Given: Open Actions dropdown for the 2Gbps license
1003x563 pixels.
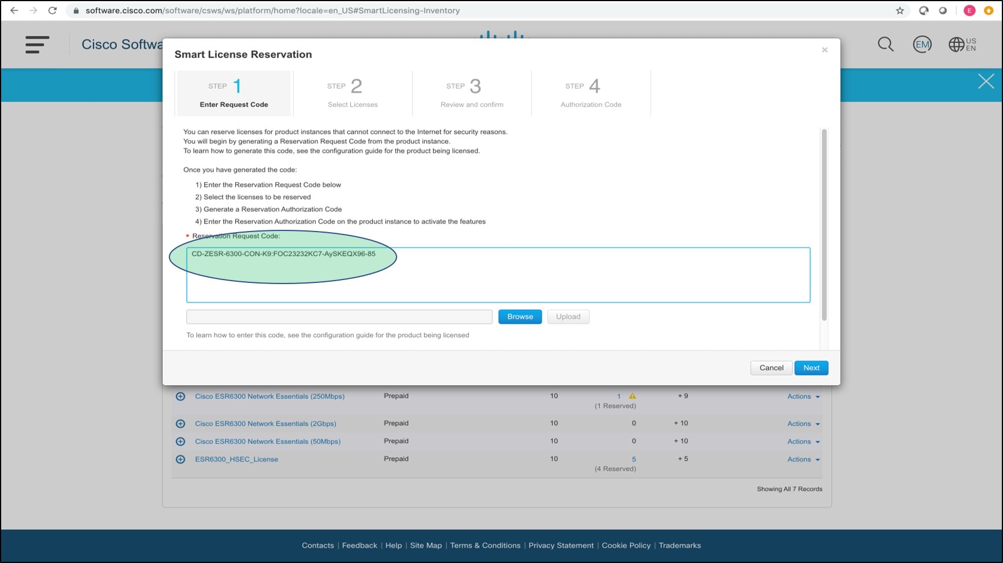Looking at the screenshot, I should tap(804, 424).
